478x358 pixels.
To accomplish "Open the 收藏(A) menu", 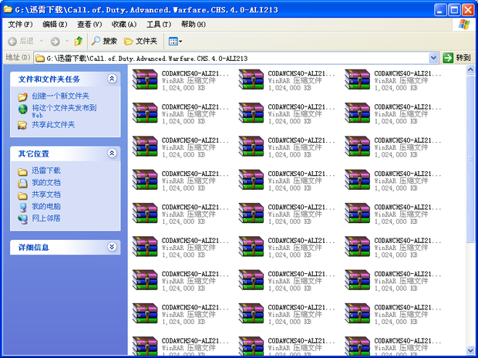I will pyautogui.click(x=123, y=25).
